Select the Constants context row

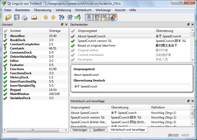35,48
